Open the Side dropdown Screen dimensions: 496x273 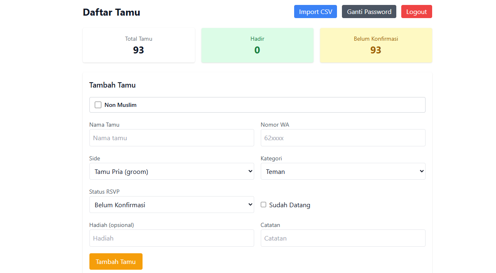coord(171,171)
